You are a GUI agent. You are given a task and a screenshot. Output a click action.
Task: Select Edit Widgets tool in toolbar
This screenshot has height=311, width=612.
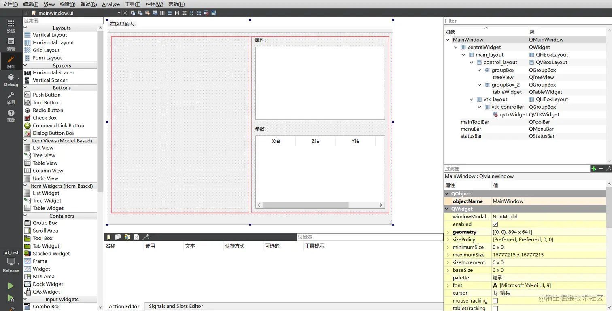(x=133, y=13)
